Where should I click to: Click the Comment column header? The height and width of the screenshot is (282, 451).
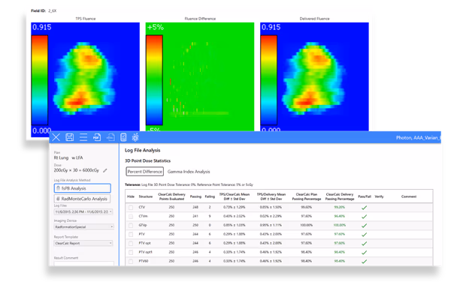coord(409,196)
